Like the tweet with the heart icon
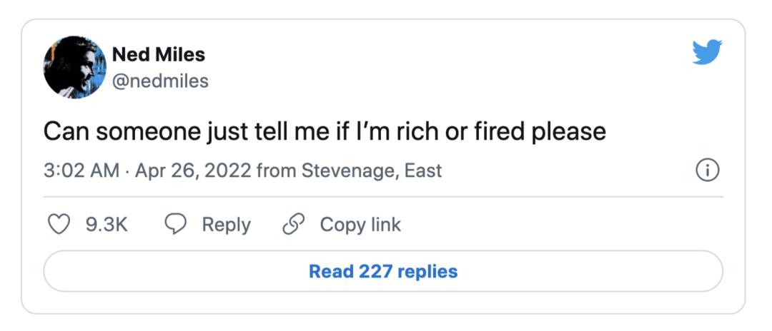 [x=59, y=225]
